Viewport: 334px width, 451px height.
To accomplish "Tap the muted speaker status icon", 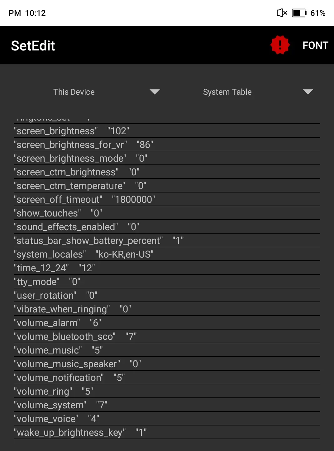I will pos(282,13).
